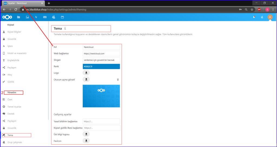The width and height of the screenshot is (277, 147).
Task: Open Gizlilik settings
Action: tap(11, 82)
